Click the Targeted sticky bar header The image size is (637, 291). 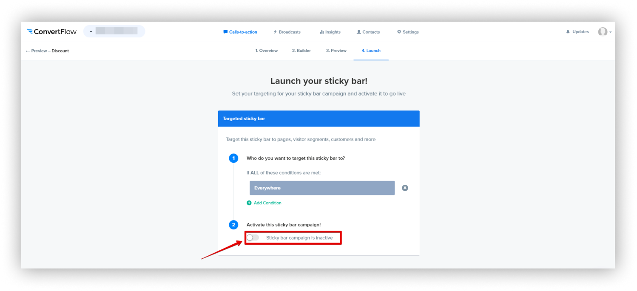319,119
